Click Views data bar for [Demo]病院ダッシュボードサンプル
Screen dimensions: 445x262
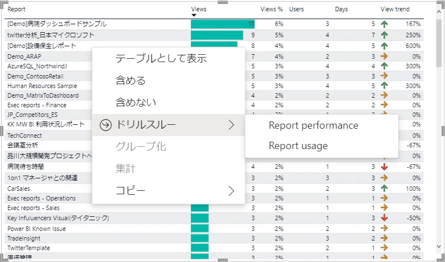point(223,24)
